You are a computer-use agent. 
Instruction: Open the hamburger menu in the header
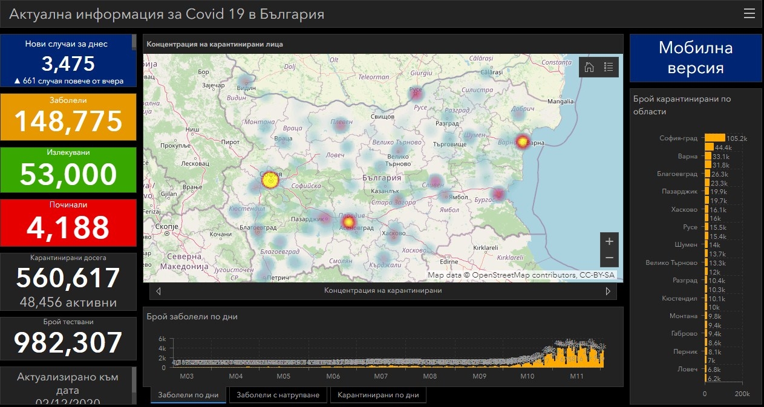(x=749, y=14)
